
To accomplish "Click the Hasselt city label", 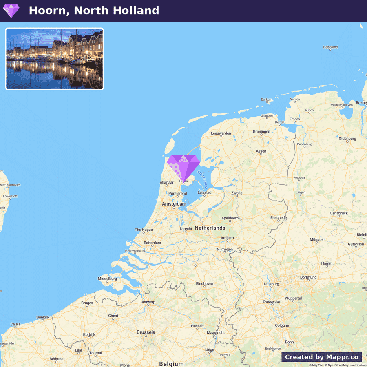I will 197,326.
